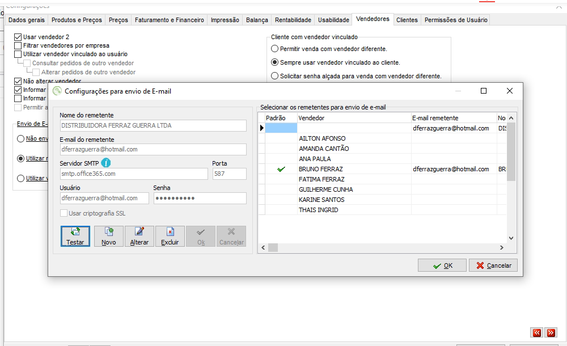Select the FATIMA FERRAZ row
Screen dimensions: 567x346
pos(382,179)
